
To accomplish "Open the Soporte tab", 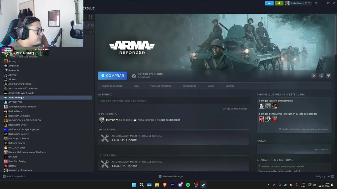I will [230, 86].
